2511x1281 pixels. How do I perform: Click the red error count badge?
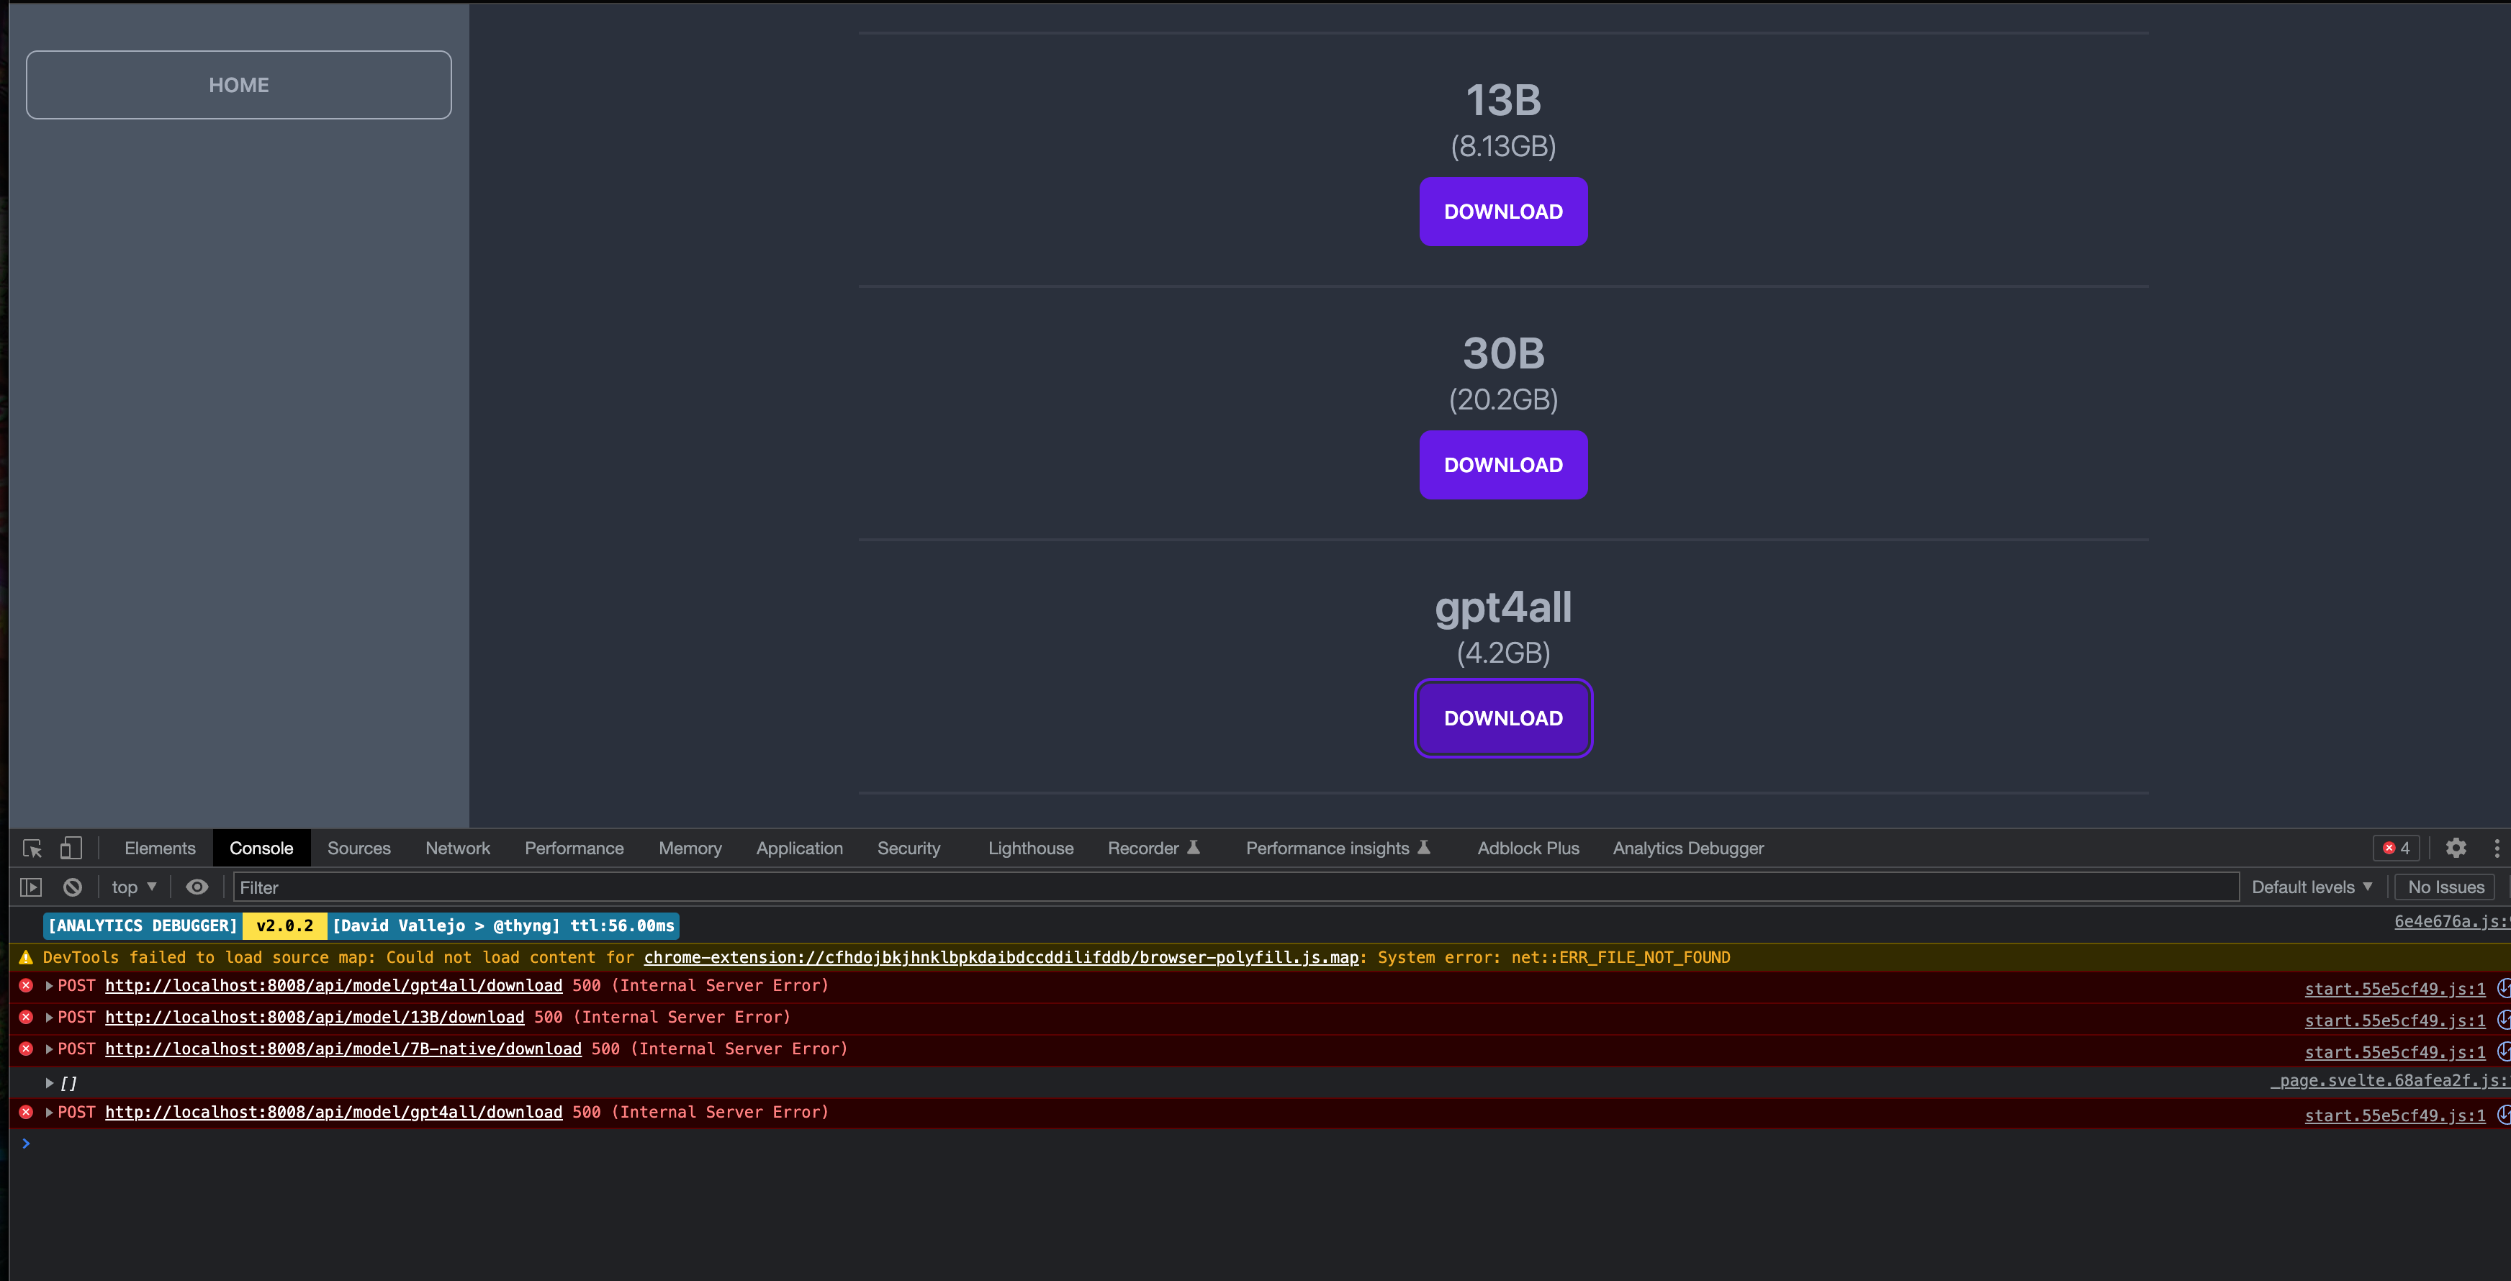coord(2396,848)
